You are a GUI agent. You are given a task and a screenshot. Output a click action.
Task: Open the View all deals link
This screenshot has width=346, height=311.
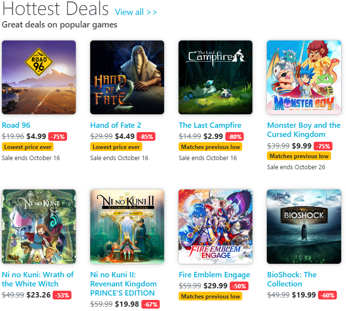(136, 12)
